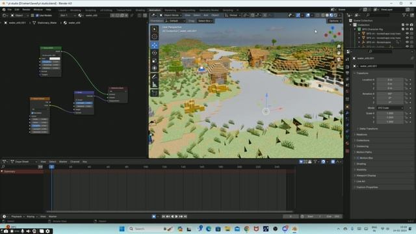
Task: Toggle auto keying record button
Action: pyautogui.click(x=154, y=216)
